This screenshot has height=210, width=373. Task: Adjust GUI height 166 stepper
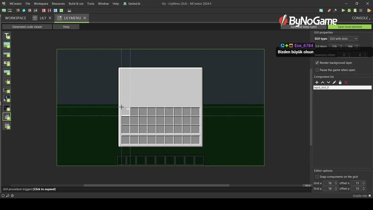[x=357, y=46]
